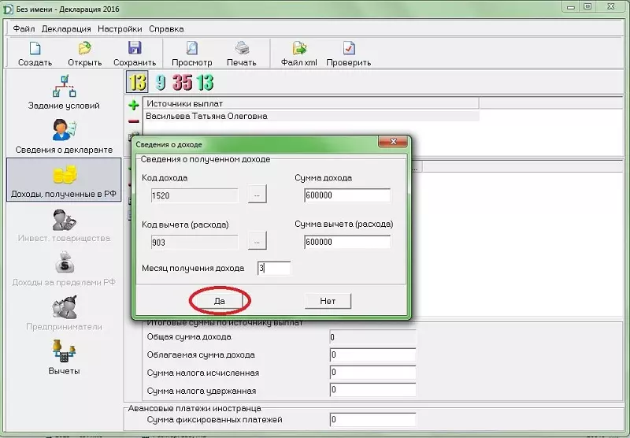Viewport: 630px width, 438px height.
Task: Click the Код дохода field
Action: [x=195, y=195]
